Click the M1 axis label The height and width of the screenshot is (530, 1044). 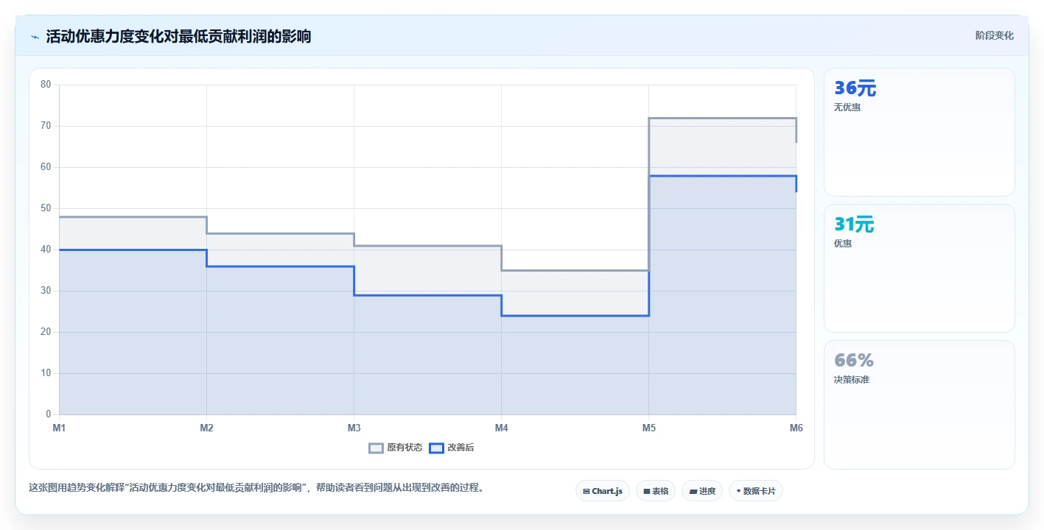[59, 428]
